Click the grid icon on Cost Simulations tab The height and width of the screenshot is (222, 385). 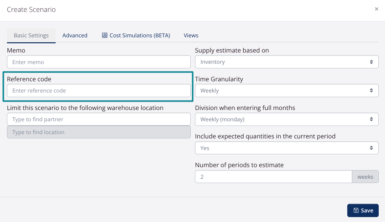(x=105, y=35)
